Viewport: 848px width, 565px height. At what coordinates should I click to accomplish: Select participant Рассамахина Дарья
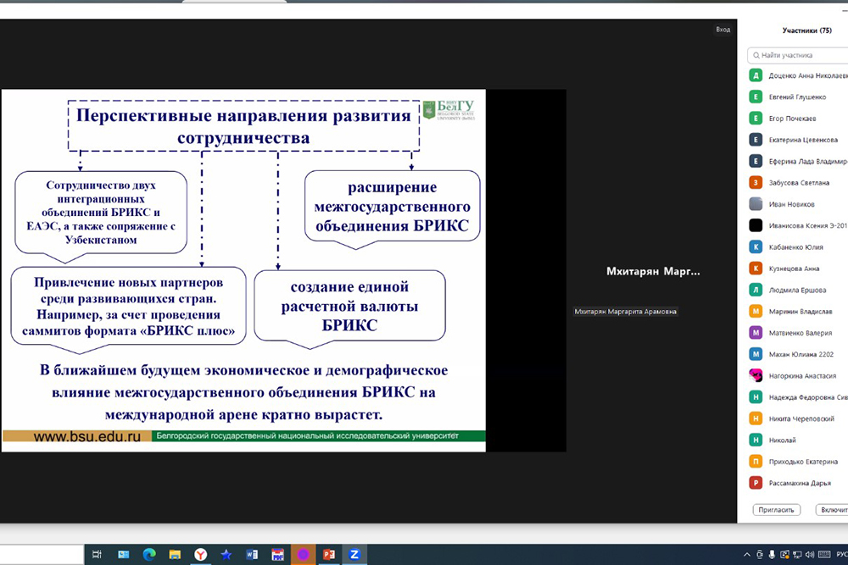pyautogui.click(x=801, y=483)
